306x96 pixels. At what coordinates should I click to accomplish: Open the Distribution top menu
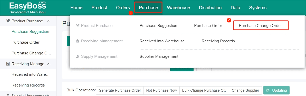pyautogui.click(x=210, y=8)
